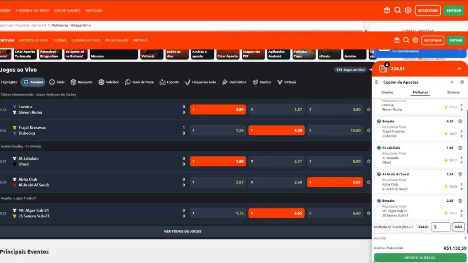Image resolution: width=468 pixels, height=263 pixels.
Task: Click the search magnifier in top header
Action: point(398,10)
